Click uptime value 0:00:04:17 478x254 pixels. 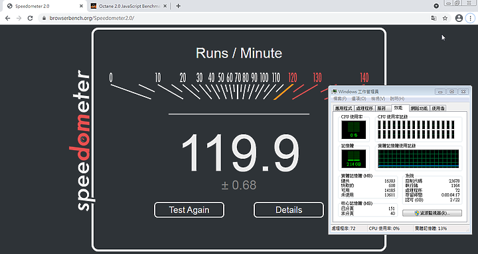point(451,194)
